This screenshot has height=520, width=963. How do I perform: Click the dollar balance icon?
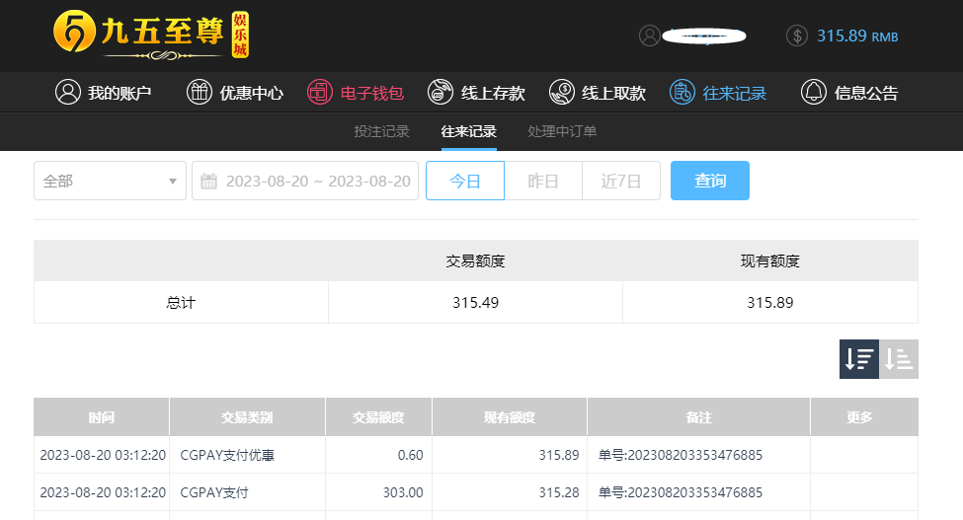(797, 36)
